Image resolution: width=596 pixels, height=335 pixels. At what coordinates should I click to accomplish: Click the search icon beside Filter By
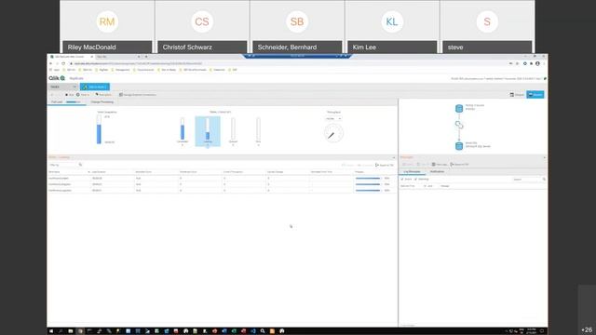80,165
